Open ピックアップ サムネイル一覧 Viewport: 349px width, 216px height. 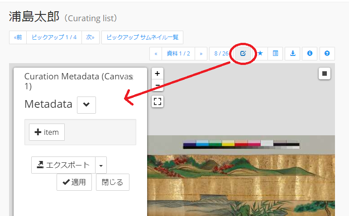(142, 37)
